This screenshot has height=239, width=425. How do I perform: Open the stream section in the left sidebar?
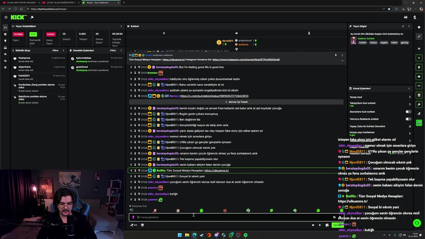5,28
